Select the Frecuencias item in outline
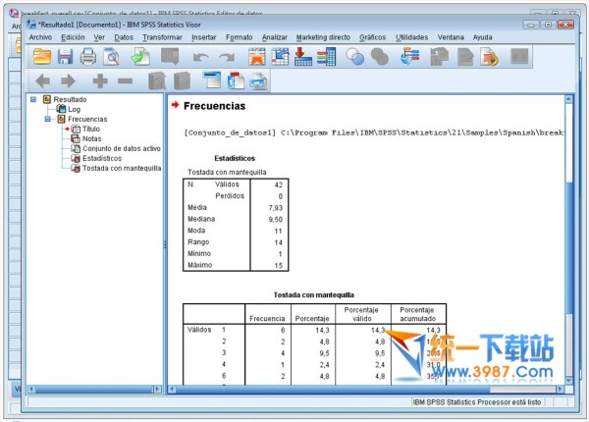Viewport: 589px width, 422px height. [x=87, y=119]
